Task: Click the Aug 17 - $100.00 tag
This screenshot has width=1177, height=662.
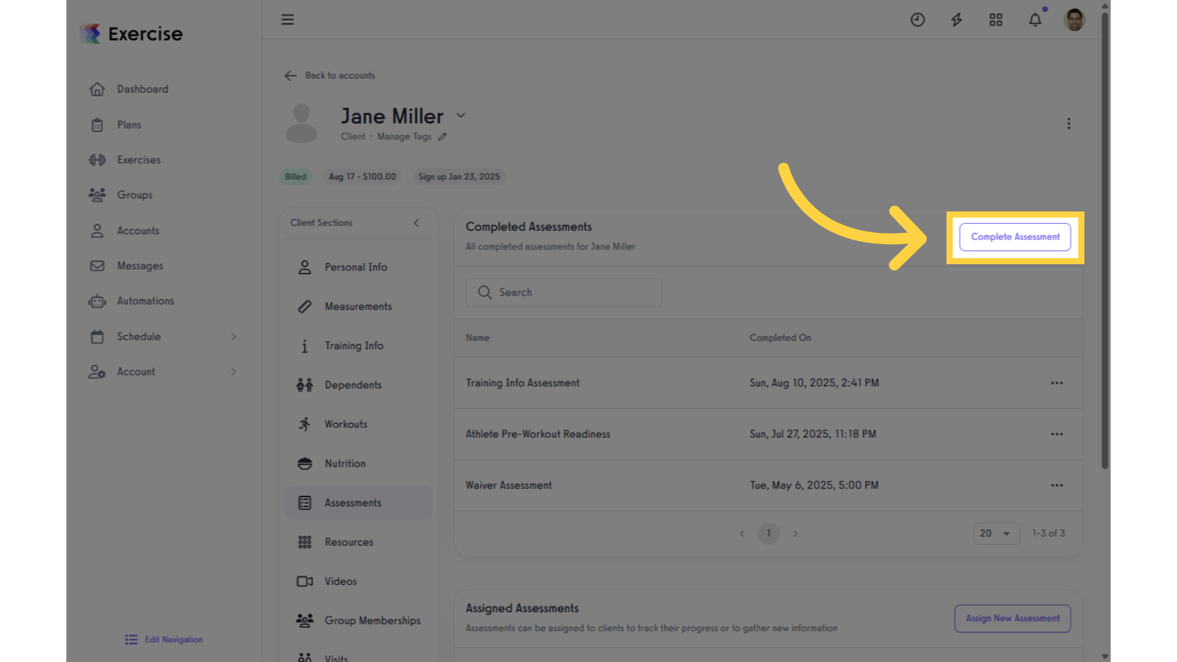Action: [x=362, y=177]
